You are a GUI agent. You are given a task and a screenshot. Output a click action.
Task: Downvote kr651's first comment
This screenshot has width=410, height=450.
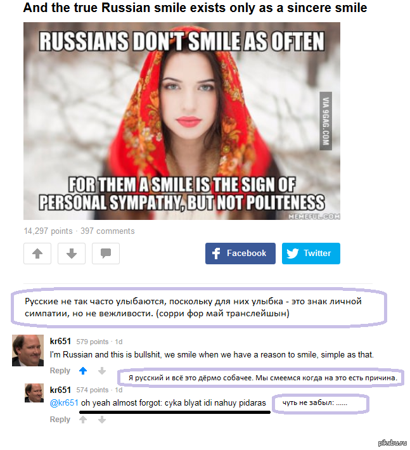tap(102, 371)
